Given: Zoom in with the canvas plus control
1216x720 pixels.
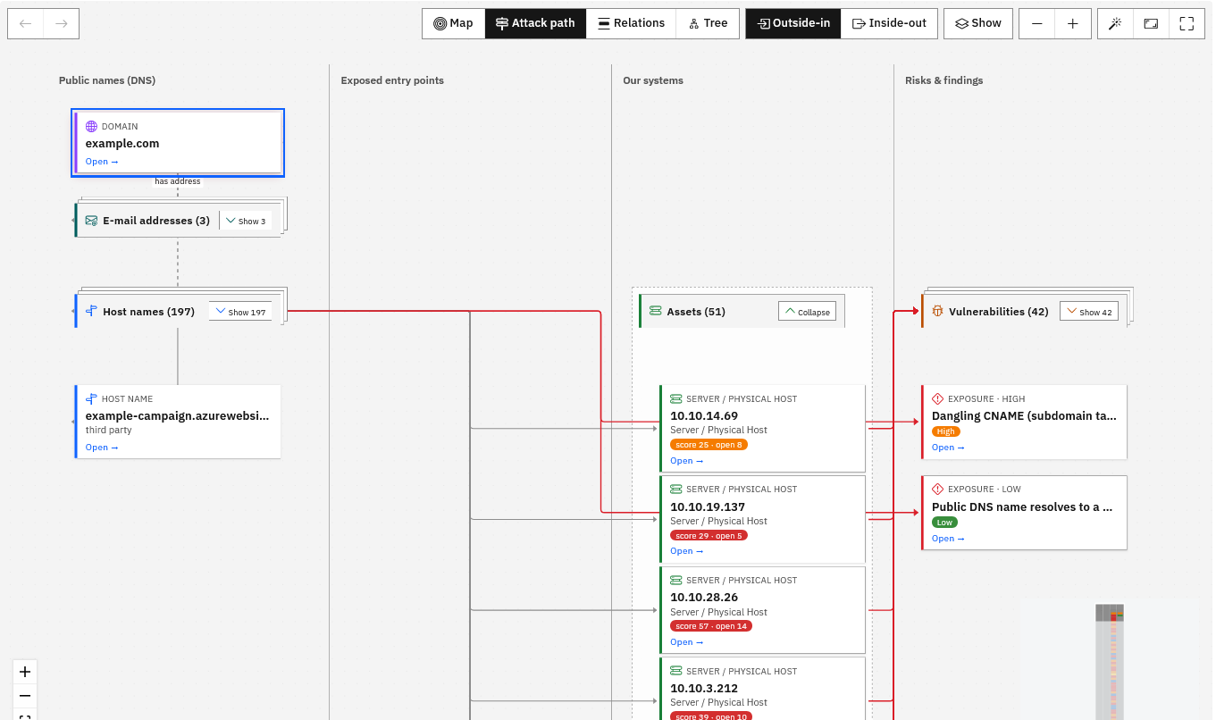Looking at the screenshot, I should pos(25,672).
